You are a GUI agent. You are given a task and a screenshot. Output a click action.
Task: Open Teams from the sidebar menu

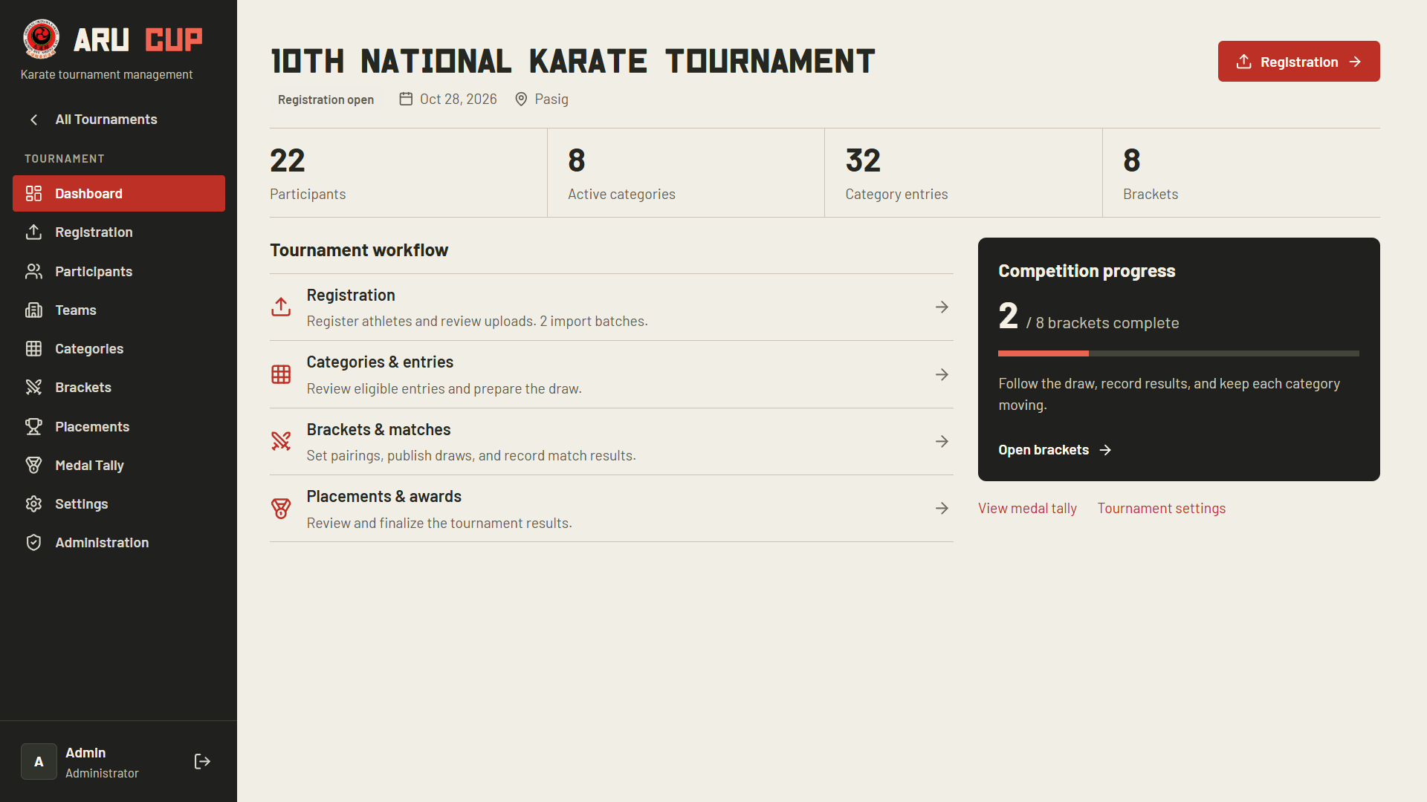click(119, 310)
